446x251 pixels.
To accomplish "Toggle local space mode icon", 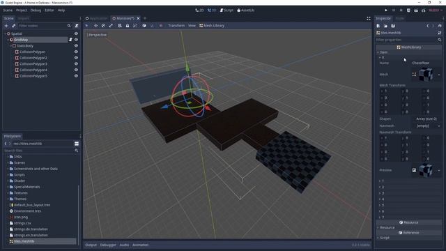I will tap(144, 26).
